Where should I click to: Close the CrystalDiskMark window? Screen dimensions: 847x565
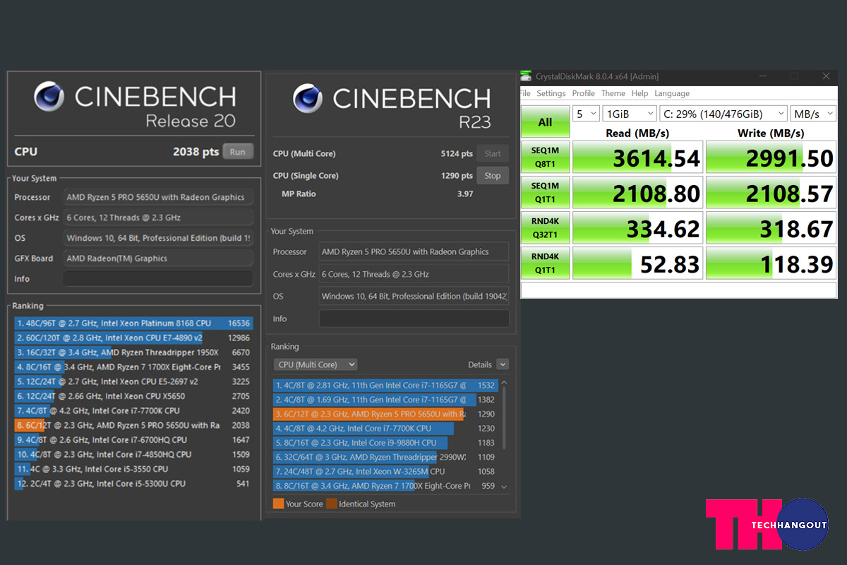click(826, 76)
